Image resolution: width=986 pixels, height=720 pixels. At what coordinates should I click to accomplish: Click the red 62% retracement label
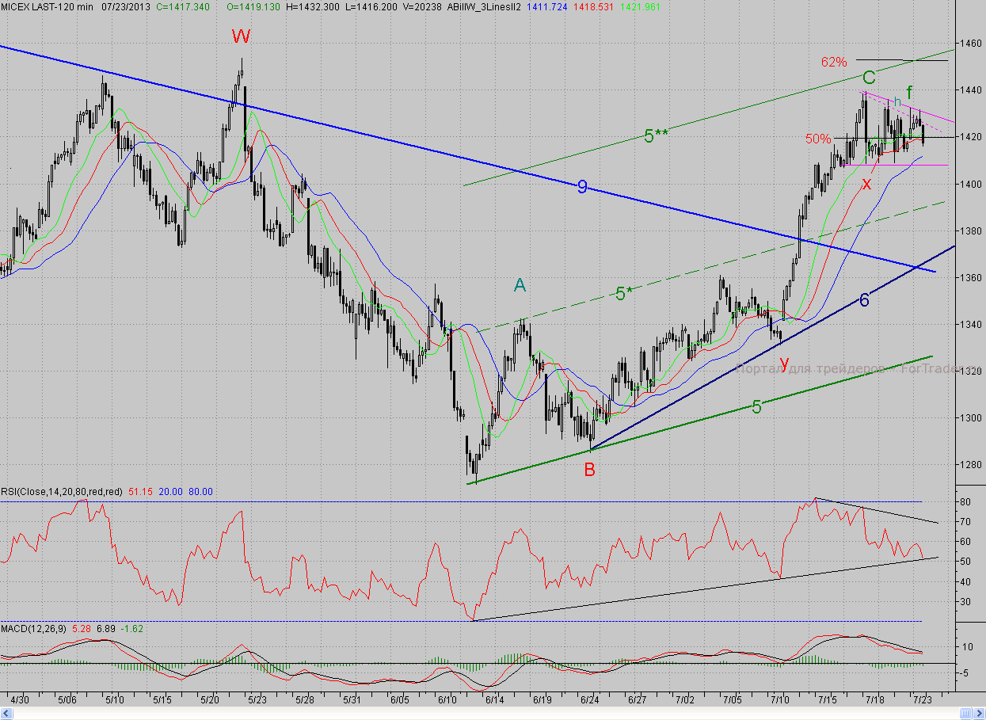point(834,62)
